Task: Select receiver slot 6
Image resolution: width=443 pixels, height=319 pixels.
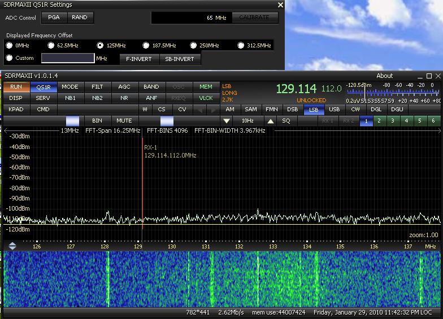Action: coord(433,121)
